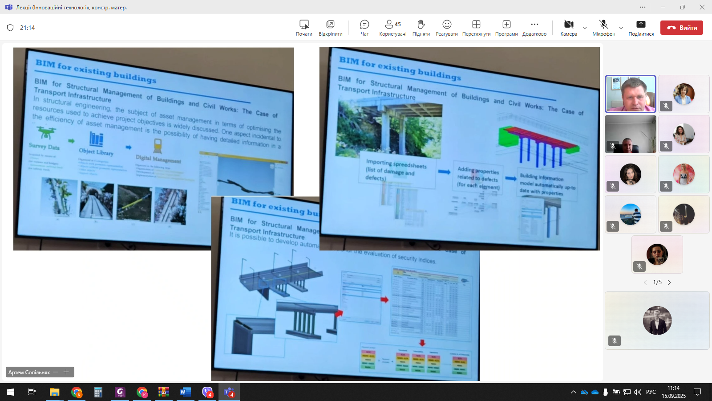Open Додатково more actions menu
The width and height of the screenshot is (712, 401).
click(534, 28)
